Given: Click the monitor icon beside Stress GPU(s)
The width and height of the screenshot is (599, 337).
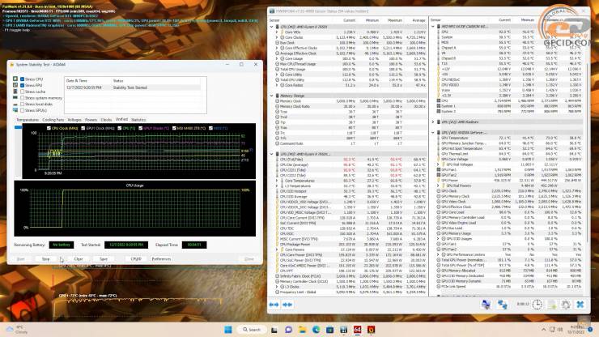Looking at the screenshot, I should [x=15, y=110].
